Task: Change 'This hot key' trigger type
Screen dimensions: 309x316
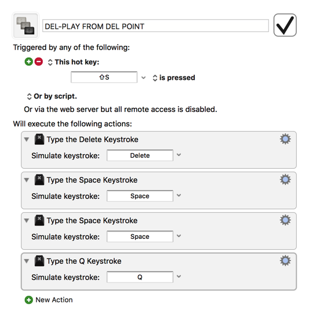Action: [74, 62]
